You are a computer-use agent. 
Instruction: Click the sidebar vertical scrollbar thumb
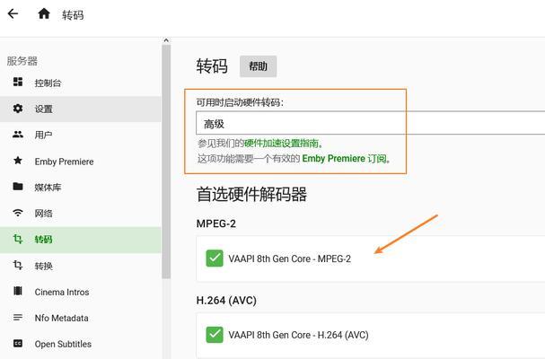(166, 162)
